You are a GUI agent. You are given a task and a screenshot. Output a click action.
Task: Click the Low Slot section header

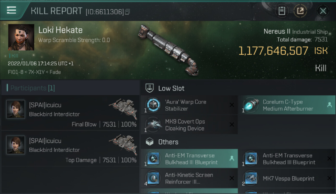[x=171, y=88]
